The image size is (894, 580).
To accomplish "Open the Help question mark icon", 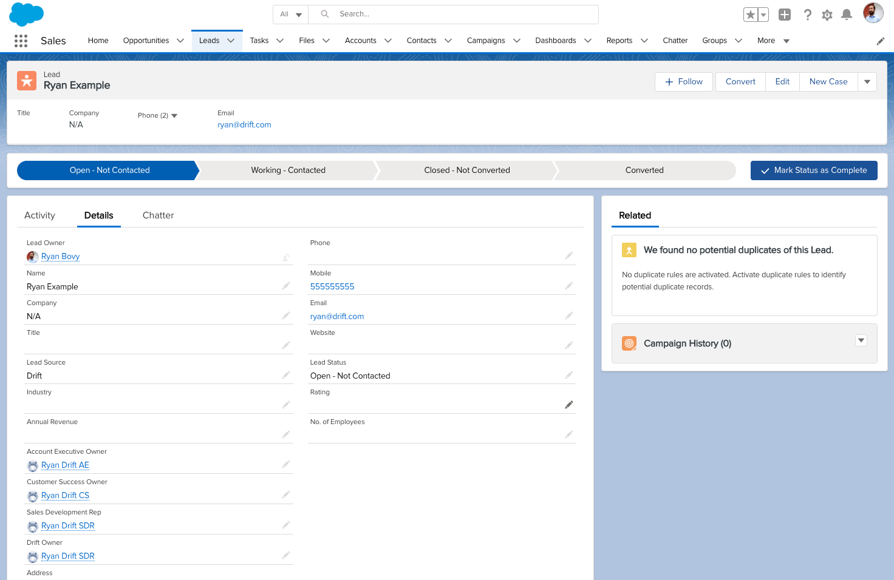I will [807, 15].
